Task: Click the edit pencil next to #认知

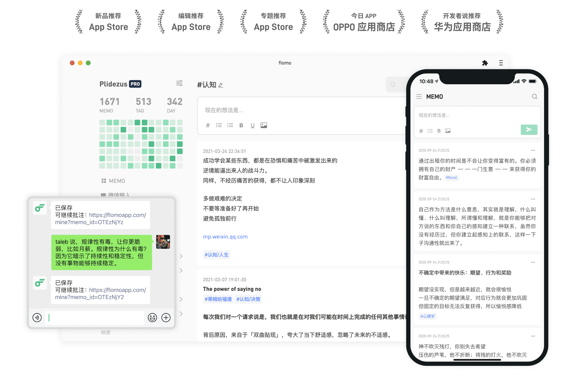Action: pyautogui.click(x=221, y=85)
